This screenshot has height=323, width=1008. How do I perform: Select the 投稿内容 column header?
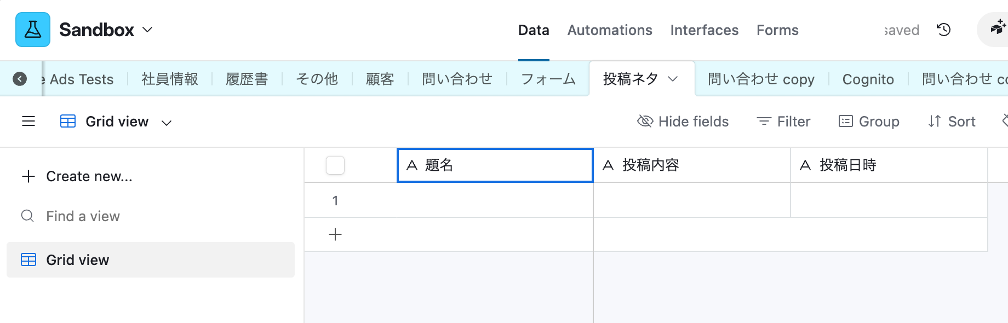click(691, 165)
